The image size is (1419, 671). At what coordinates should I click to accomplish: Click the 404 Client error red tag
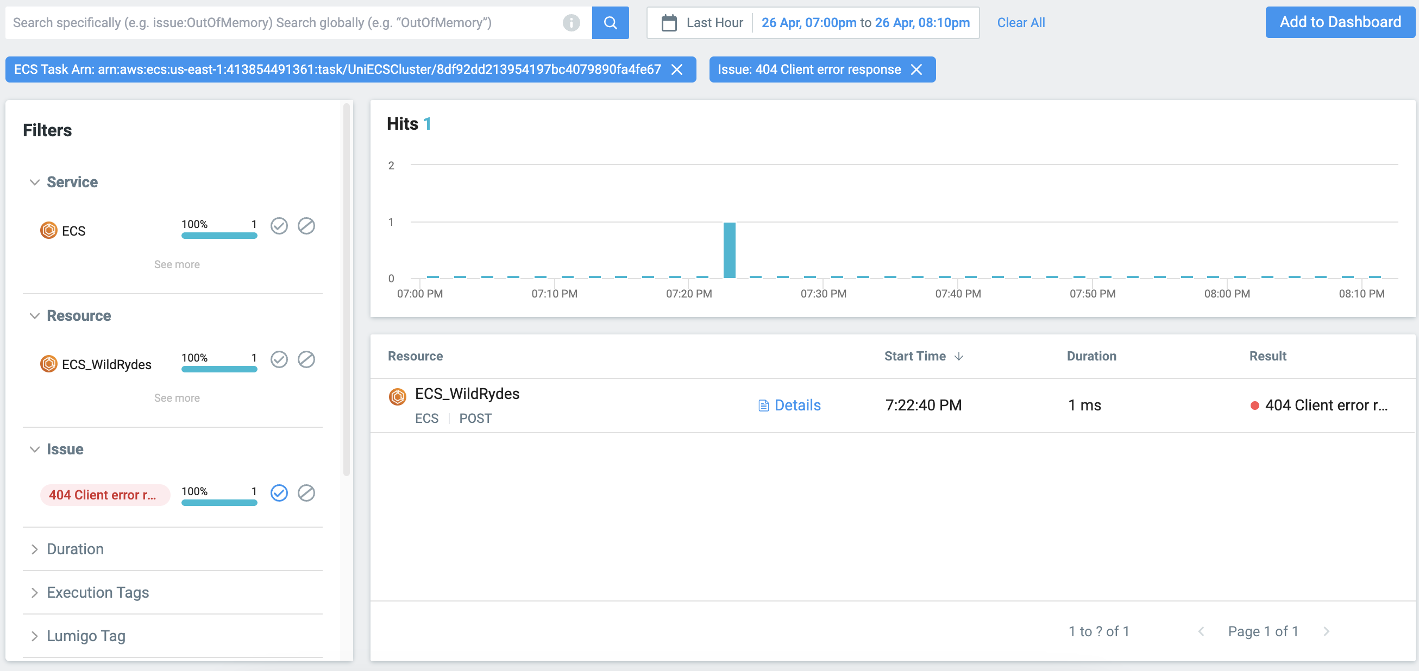coord(105,495)
